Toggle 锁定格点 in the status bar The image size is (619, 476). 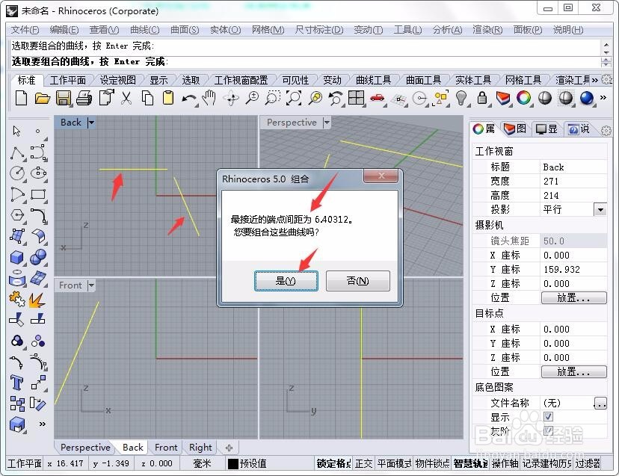pyautogui.click(x=333, y=463)
